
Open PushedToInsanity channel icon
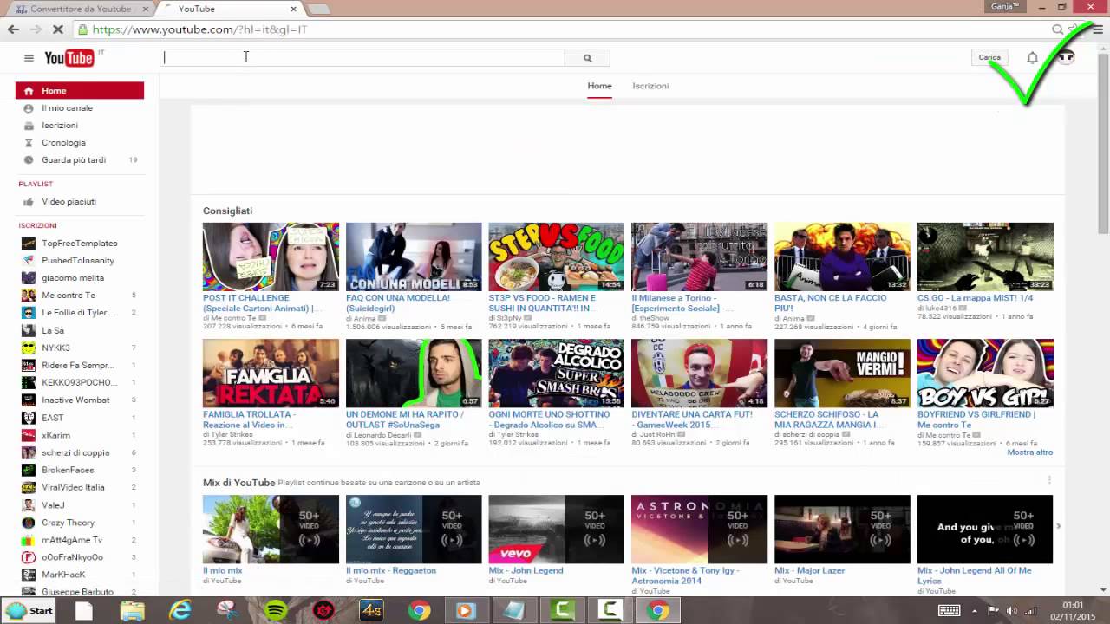29,261
